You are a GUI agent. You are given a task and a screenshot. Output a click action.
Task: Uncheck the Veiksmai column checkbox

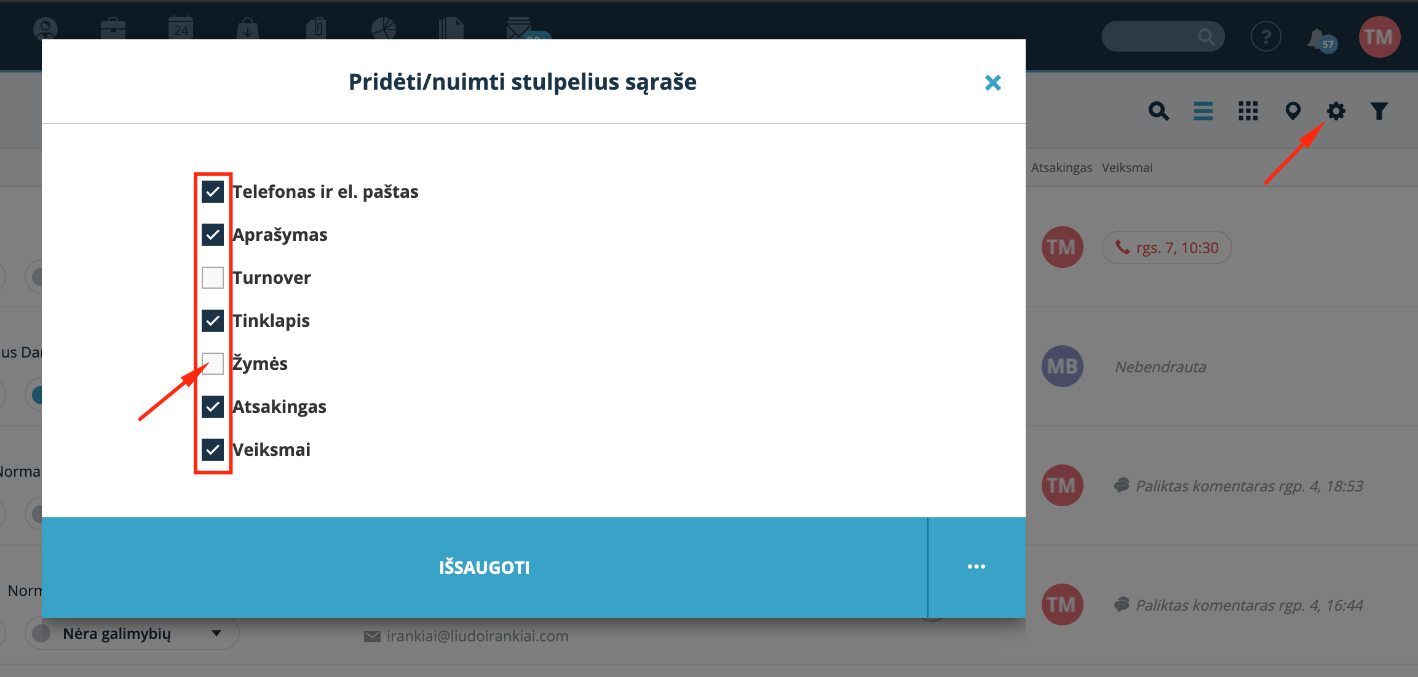coord(213,450)
